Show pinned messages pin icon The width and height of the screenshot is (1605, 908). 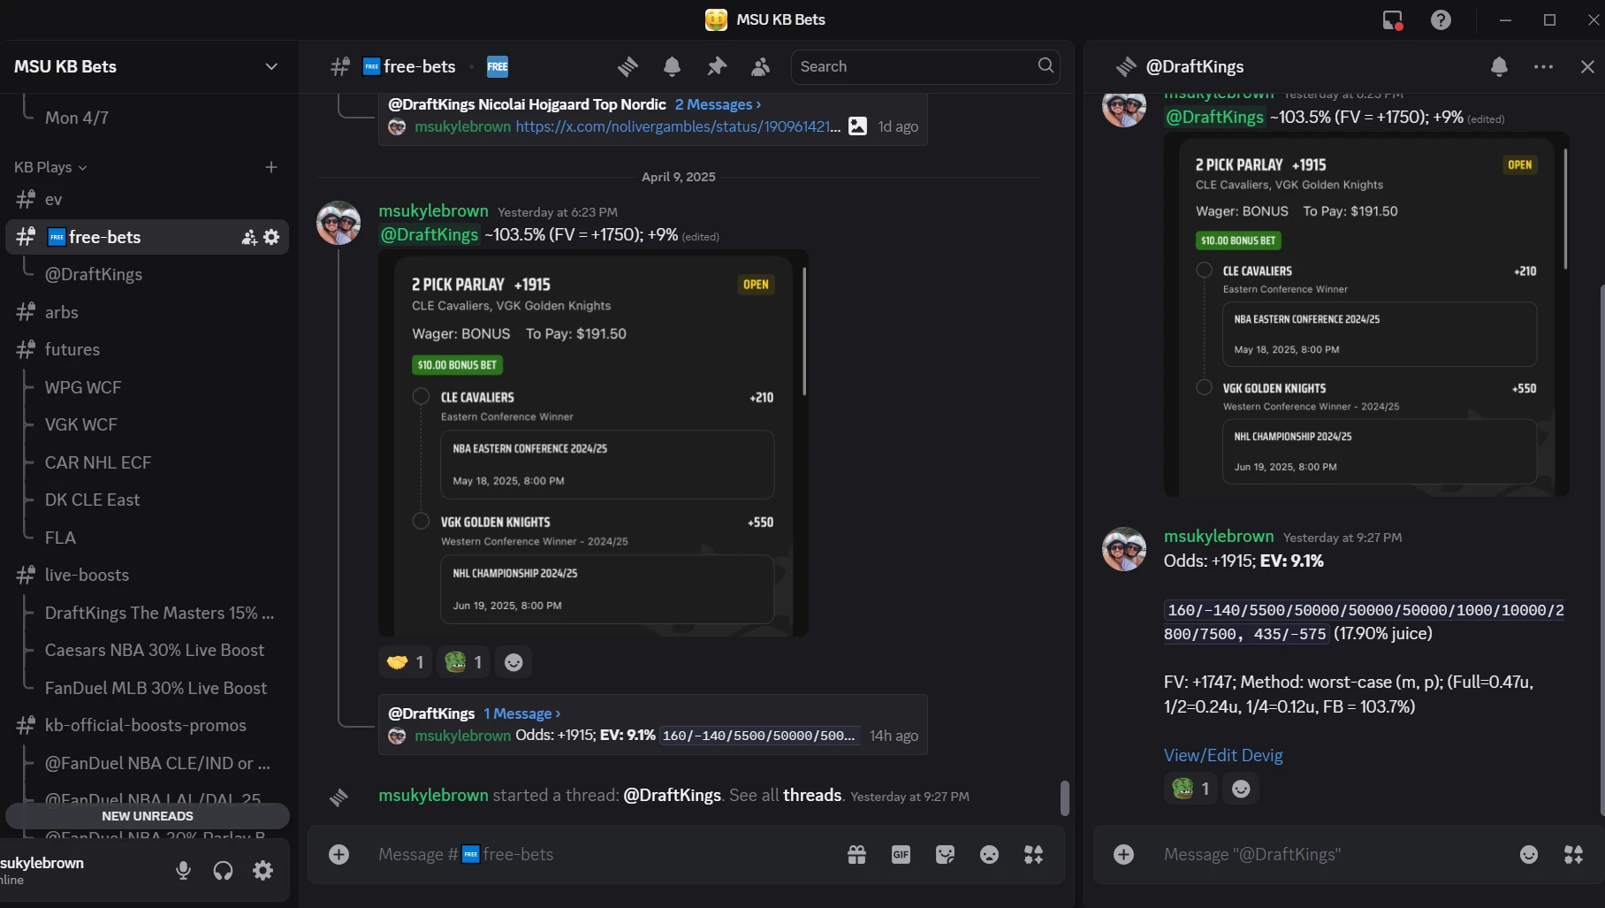coord(717,66)
